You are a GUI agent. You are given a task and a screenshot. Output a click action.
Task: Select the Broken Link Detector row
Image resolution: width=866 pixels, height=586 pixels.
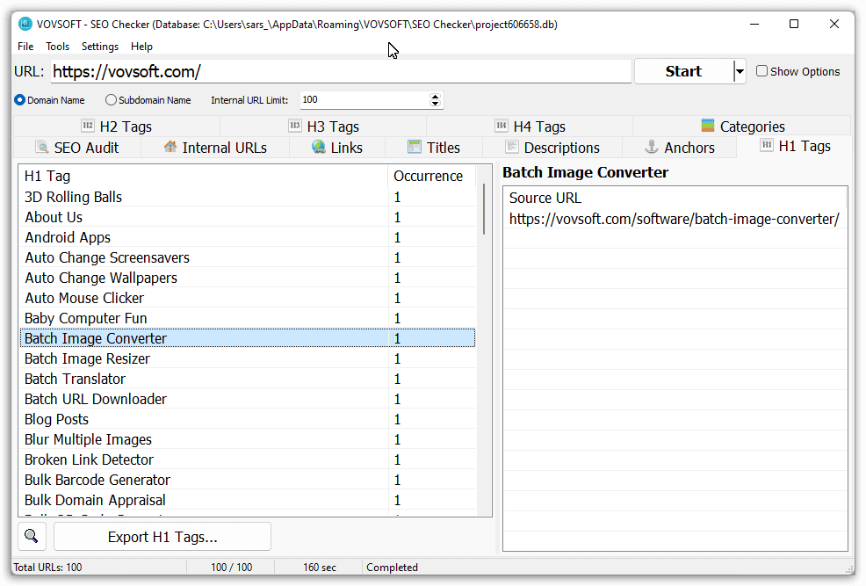tap(248, 459)
